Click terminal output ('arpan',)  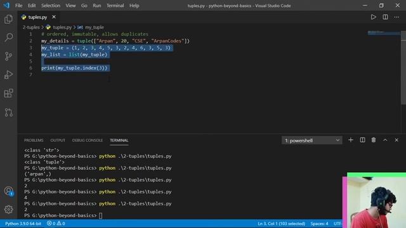(37, 174)
